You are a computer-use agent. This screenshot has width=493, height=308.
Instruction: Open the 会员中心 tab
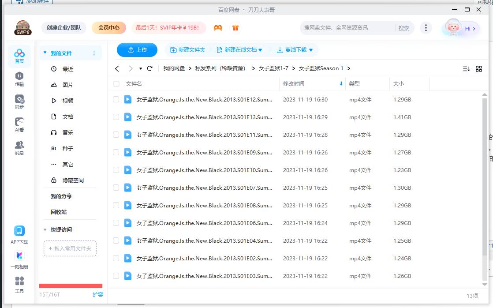[108, 27]
